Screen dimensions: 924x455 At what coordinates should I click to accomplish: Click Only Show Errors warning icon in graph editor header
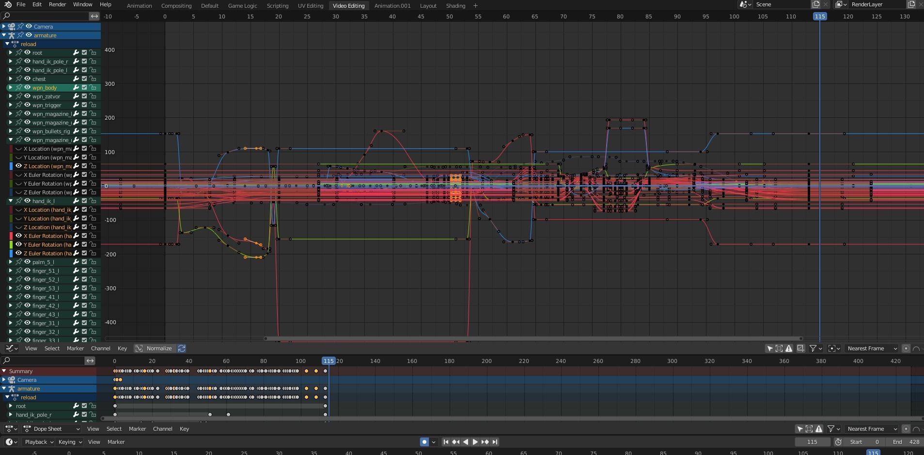789,348
